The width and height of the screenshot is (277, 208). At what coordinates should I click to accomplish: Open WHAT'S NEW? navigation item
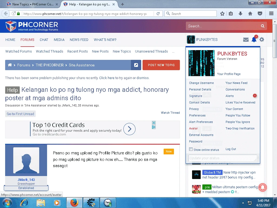(x=105, y=40)
